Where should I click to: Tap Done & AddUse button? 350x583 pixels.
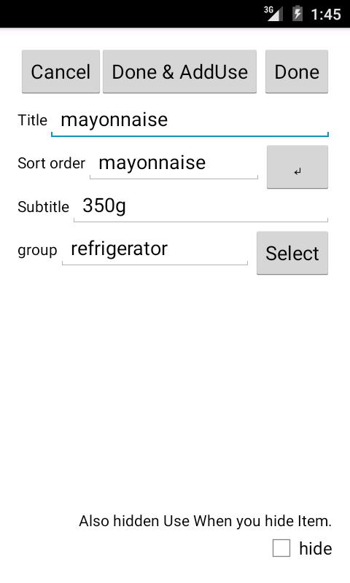(x=179, y=71)
